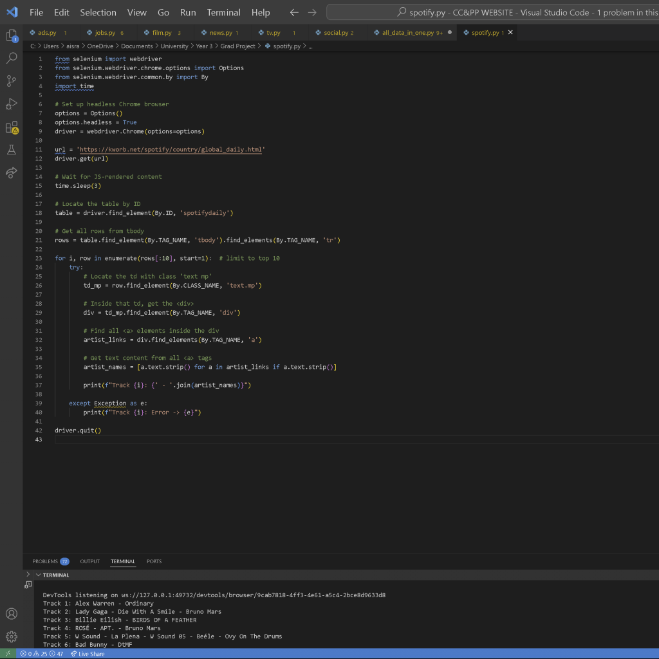The image size is (659, 659).
Task: Click terminal line 'Track 6: Bad Bunny - DtMF'
Action: (x=88, y=645)
